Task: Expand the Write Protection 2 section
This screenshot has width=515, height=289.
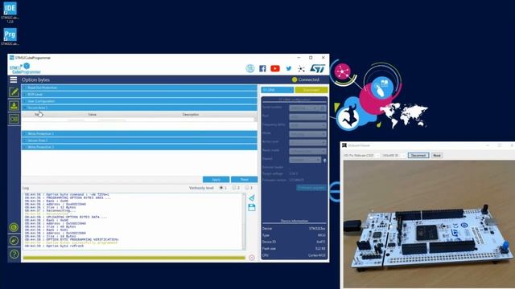Action: coord(139,147)
